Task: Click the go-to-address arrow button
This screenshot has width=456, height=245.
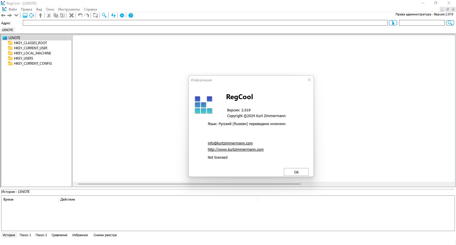Action: click(393, 23)
